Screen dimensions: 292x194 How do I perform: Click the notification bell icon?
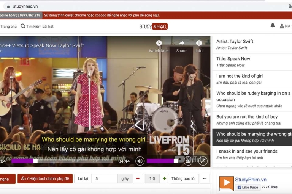pos(273,26)
